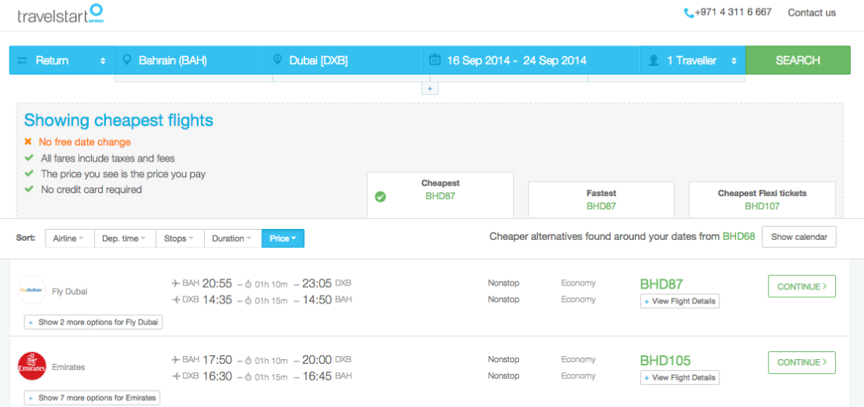The image size is (864, 407).
Task: Click the phone icon beside +971 number
Action: 689,13
